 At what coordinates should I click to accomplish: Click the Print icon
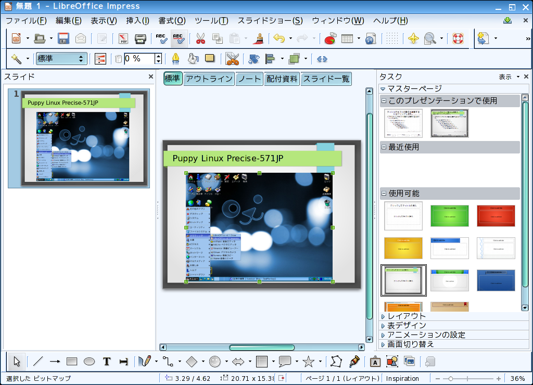click(x=141, y=38)
